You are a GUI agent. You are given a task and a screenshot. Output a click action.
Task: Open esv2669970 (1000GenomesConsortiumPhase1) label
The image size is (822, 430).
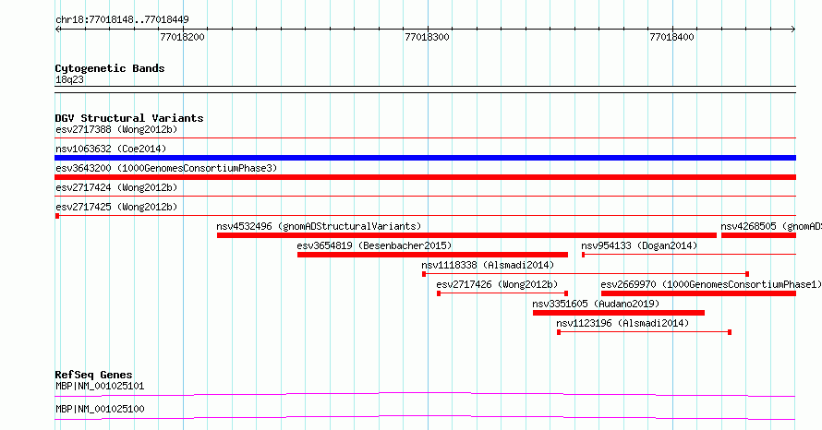click(711, 284)
